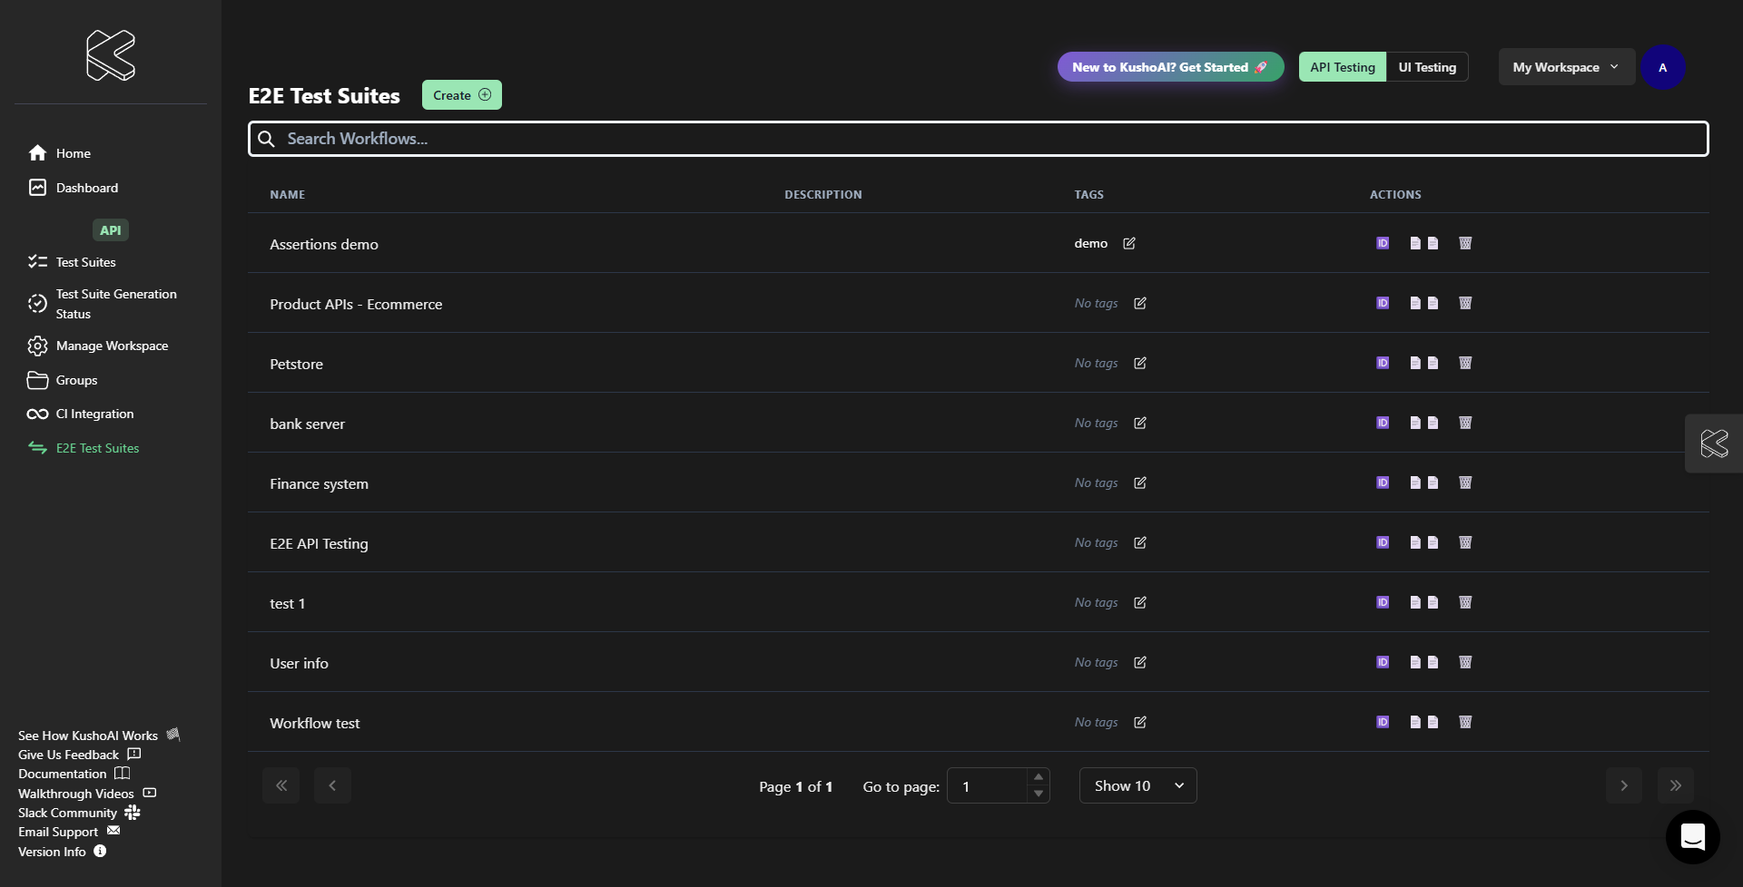The width and height of the screenshot is (1743, 887).
Task: Focus the Search Workflows field
Action: coord(979,139)
